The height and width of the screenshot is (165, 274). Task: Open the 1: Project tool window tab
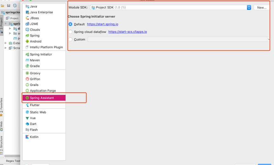point(2,25)
